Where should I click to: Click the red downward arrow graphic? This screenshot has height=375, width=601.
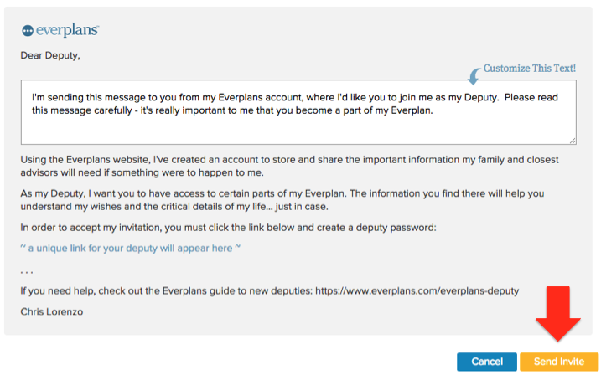557,316
